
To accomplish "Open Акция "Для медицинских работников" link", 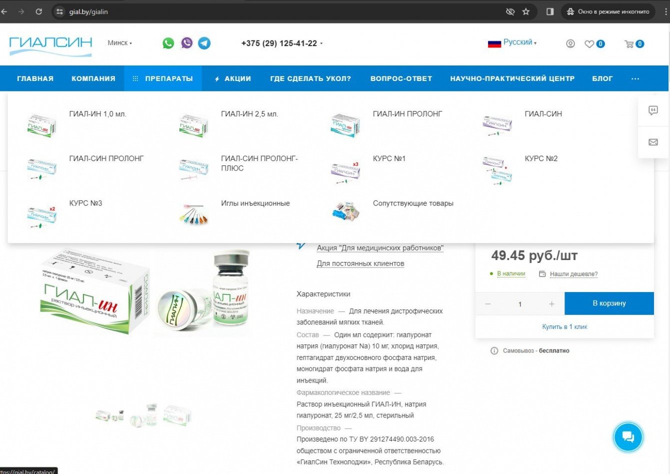I will pos(380,248).
